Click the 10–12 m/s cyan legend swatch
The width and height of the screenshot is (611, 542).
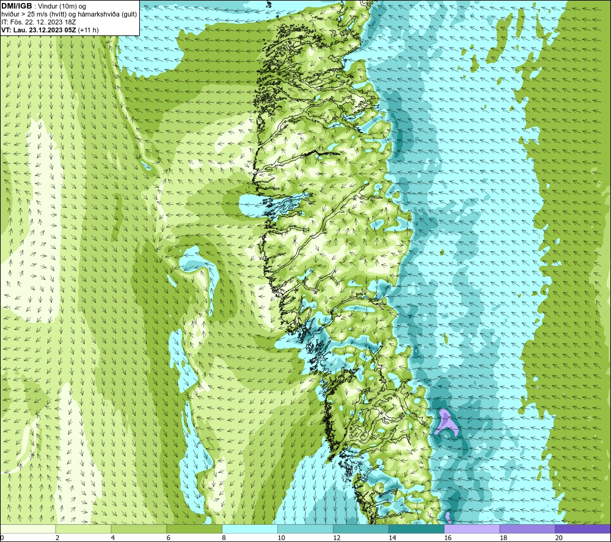click(x=305, y=529)
